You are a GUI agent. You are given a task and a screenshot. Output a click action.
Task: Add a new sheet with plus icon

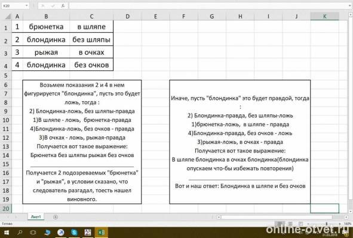pos(56,217)
